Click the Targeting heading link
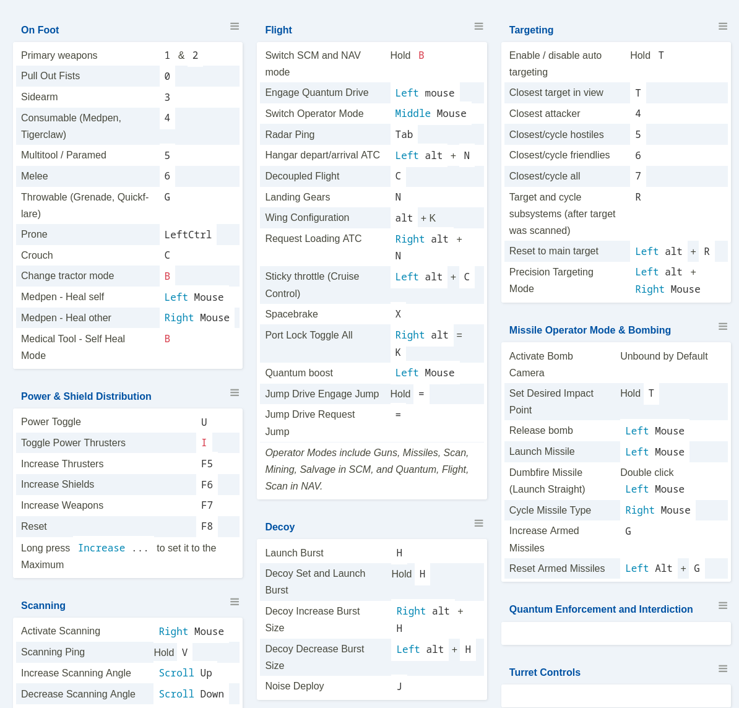 pos(531,30)
